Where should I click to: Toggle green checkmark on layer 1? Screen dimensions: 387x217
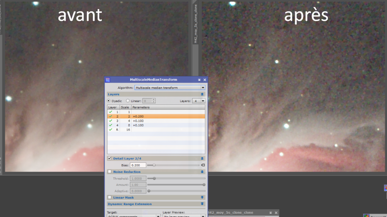(110, 112)
